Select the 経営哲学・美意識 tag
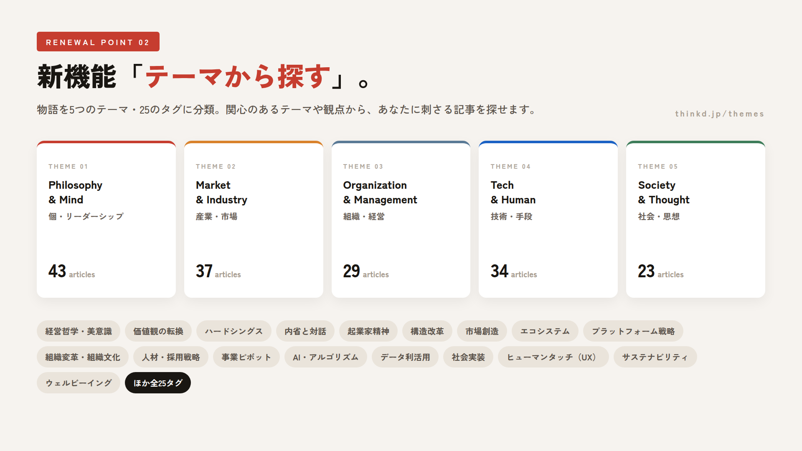This screenshot has width=802, height=451. point(79,331)
